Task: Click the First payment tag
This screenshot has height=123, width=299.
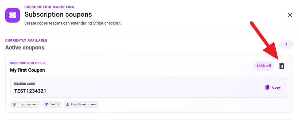Action: 25,104
